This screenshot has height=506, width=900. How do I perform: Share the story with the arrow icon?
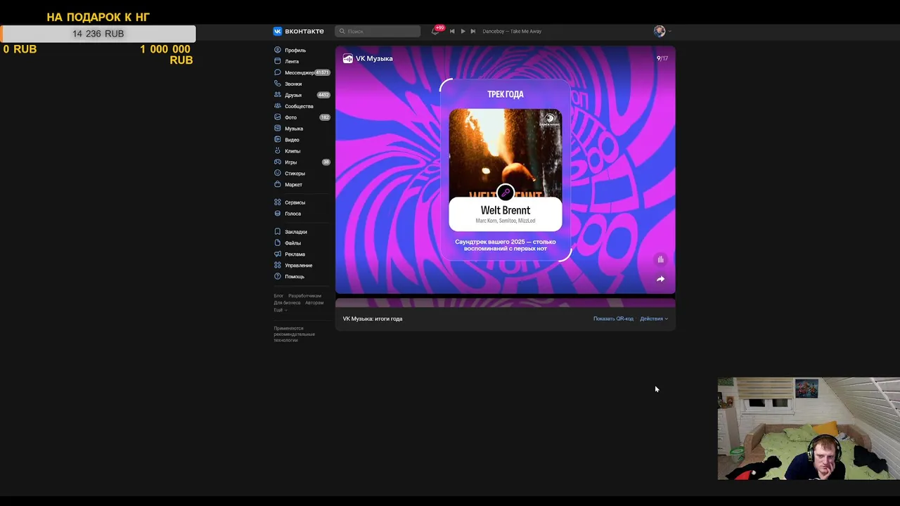[660, 279]
